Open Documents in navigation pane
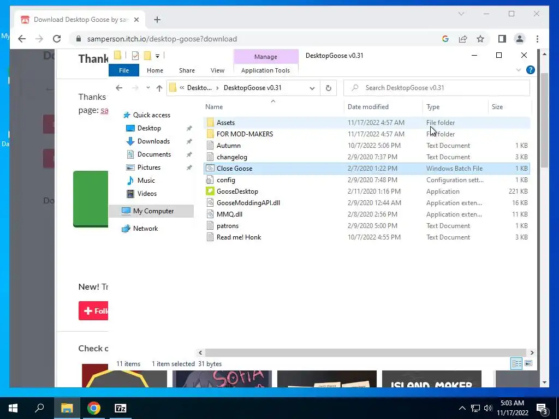559x419 pixels. (154, 154)
